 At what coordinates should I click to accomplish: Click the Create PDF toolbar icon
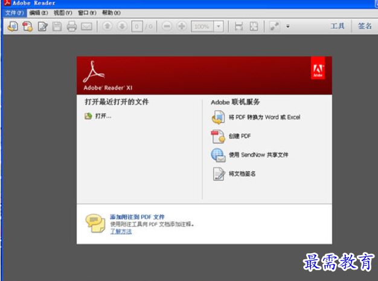[28, 27]
